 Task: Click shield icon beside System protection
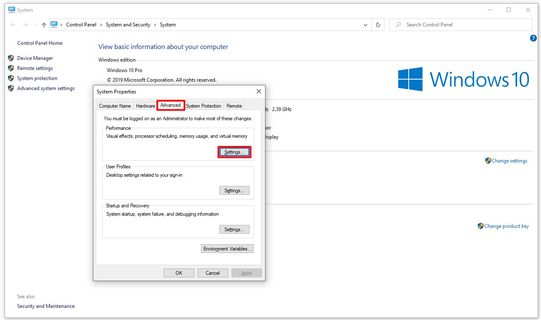(11, 78)
